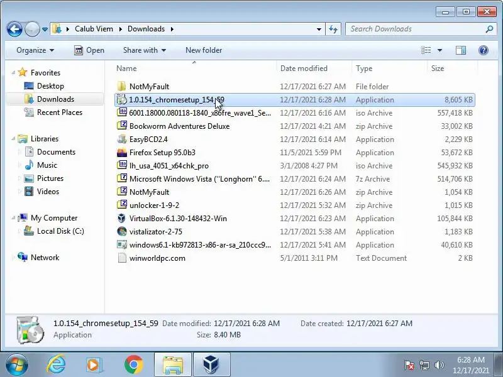This screenshot has height=377, width=503.
Task: Refresh the Downloads folder view
Action: point(333,29)
